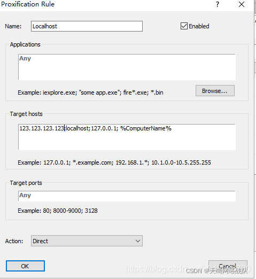The width and height of the screenshot is (256, 279).
Task: Click the Name field containing Localhost
Action: coord(87,26)
